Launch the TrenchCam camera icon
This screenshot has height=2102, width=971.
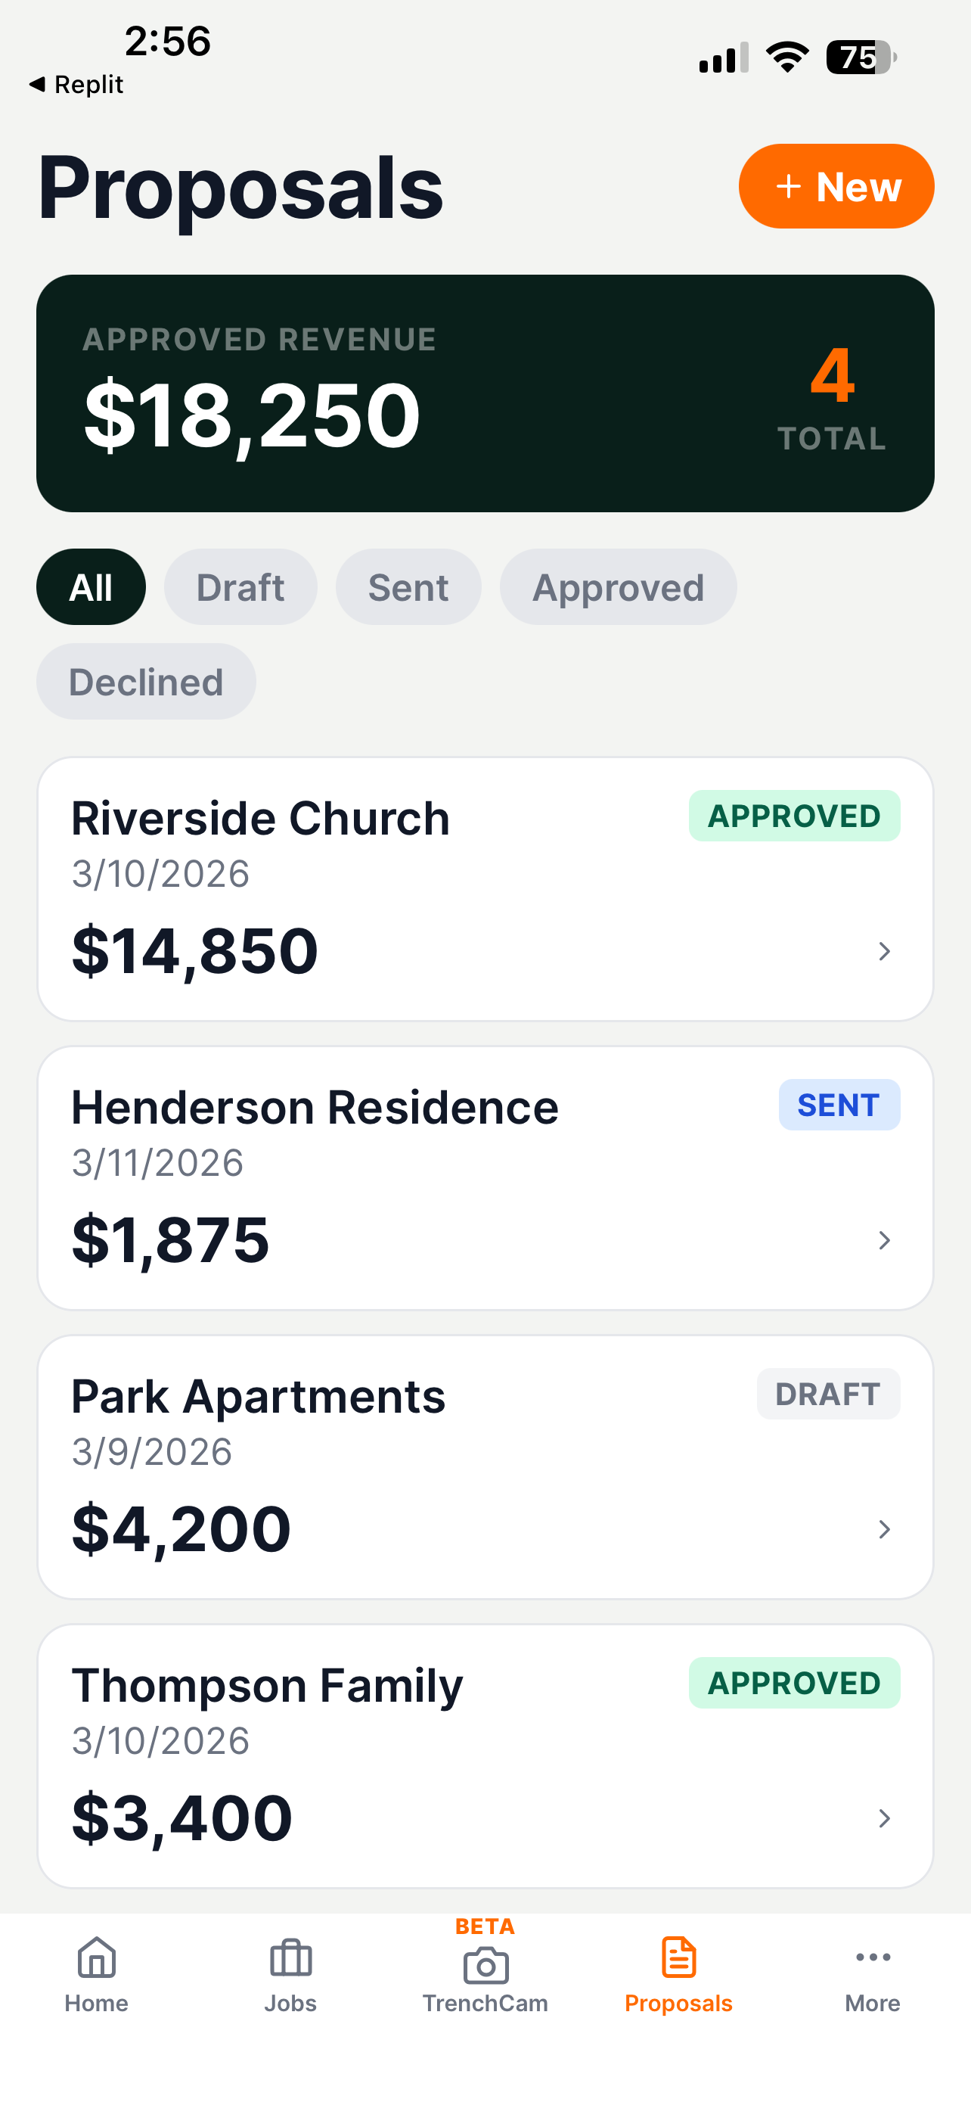coord(485,1965)
